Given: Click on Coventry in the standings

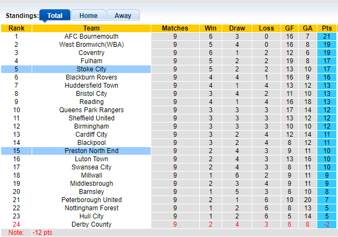Looking at the screenshot, I should [x=91, y=53].
